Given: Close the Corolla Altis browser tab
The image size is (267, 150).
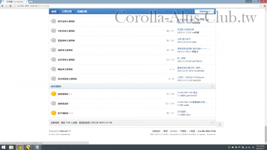Looking at the screenshot, I should point(26,2).
